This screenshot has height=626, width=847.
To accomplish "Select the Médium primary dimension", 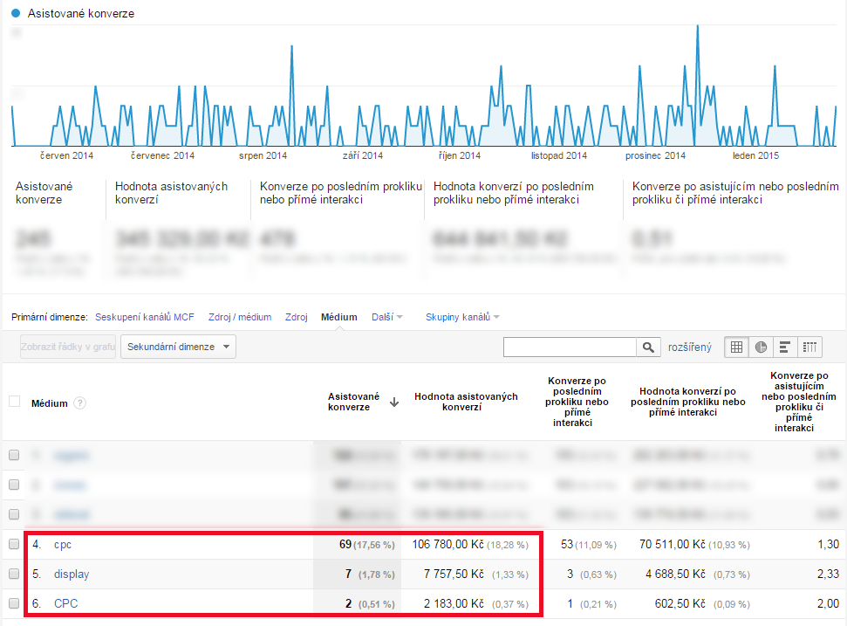I will click(339, 317).
